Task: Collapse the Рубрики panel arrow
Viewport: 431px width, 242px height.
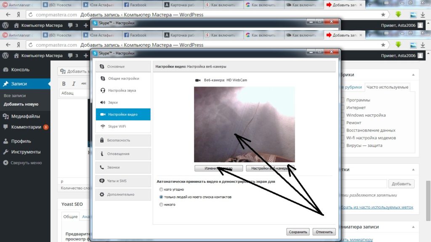Action: coord(413,75)
